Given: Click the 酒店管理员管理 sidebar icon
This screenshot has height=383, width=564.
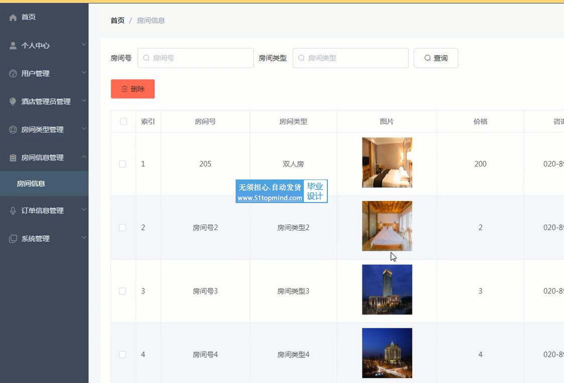Looking at the screenshot, I should [x=13, y=102].
